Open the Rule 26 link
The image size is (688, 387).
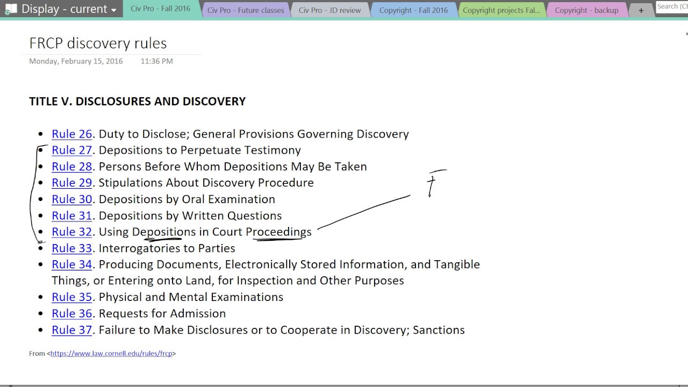pyautogui.click(x=72, y=134)
